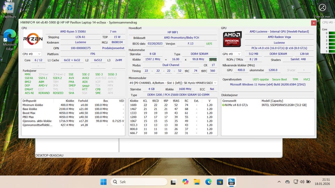
Task: Open the CPU #0 selector dropdown
Action: tap(32, 54)
